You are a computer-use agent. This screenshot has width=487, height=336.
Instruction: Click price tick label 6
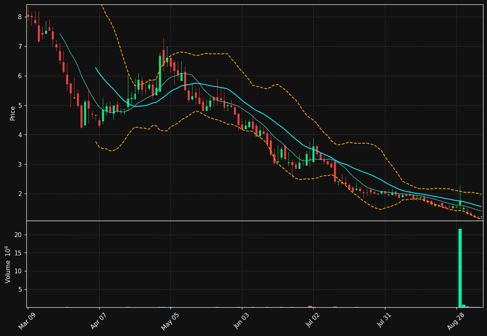[20, 76]
